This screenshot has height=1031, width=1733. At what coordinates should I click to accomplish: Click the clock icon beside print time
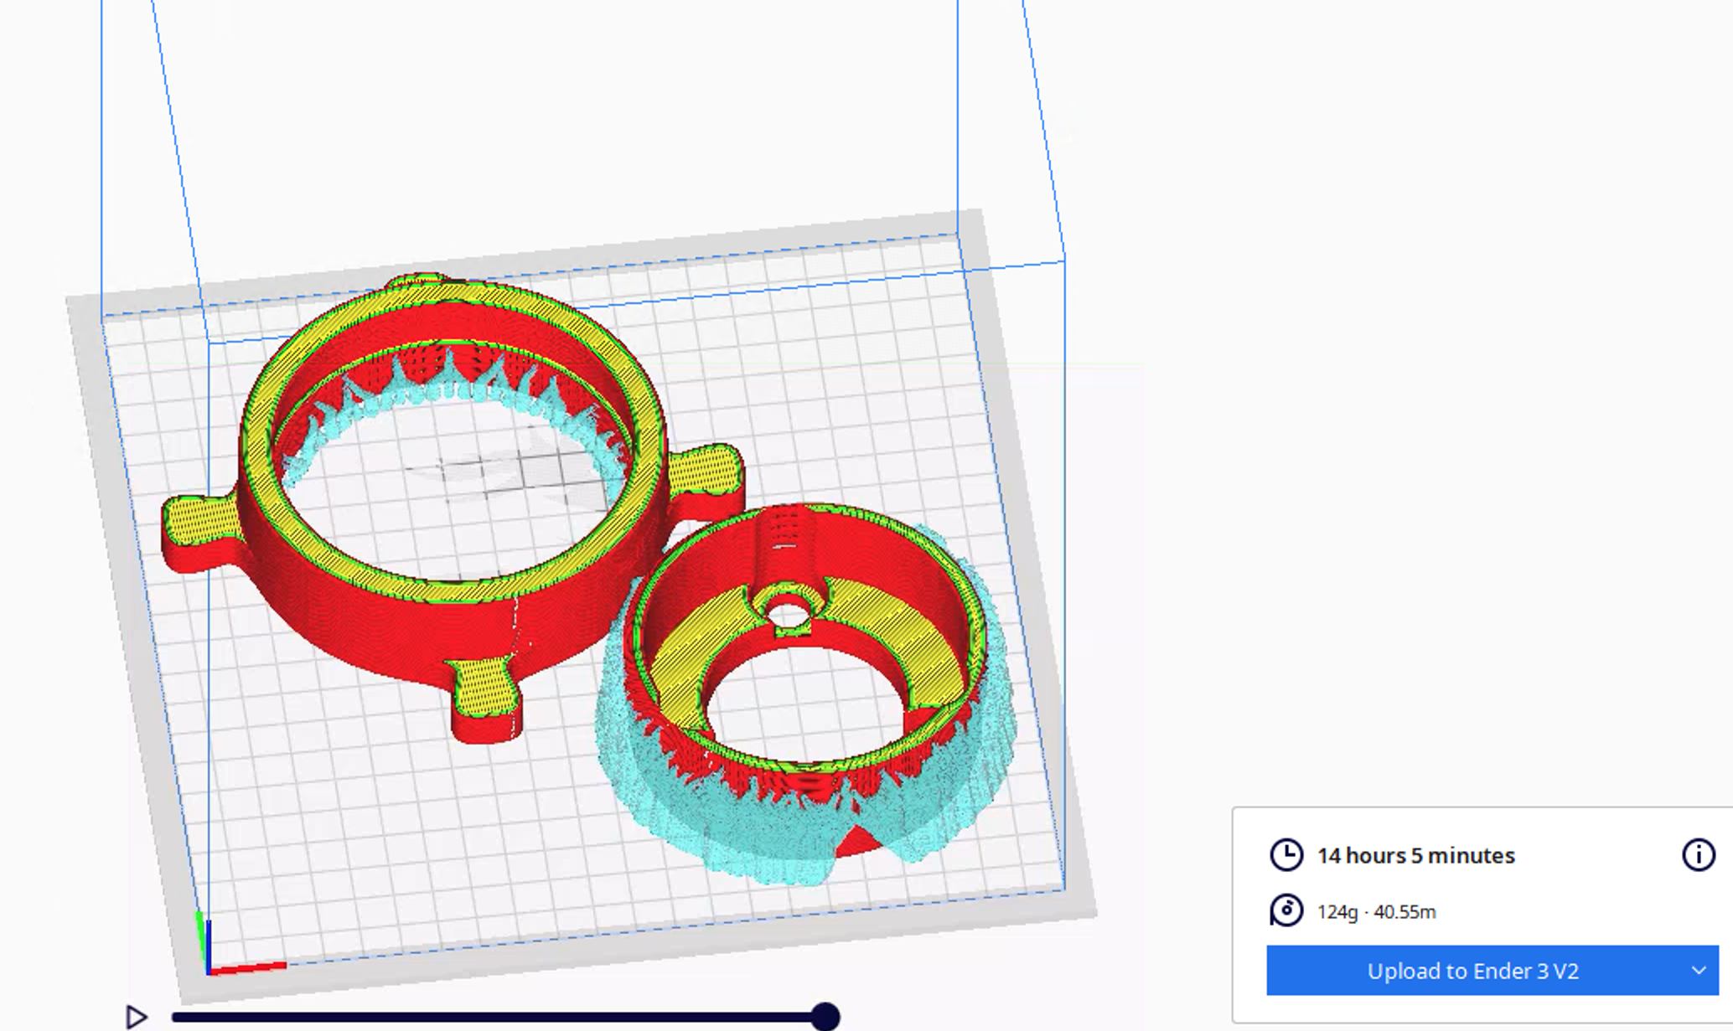pyautogui.click(x=1286, y=855)
